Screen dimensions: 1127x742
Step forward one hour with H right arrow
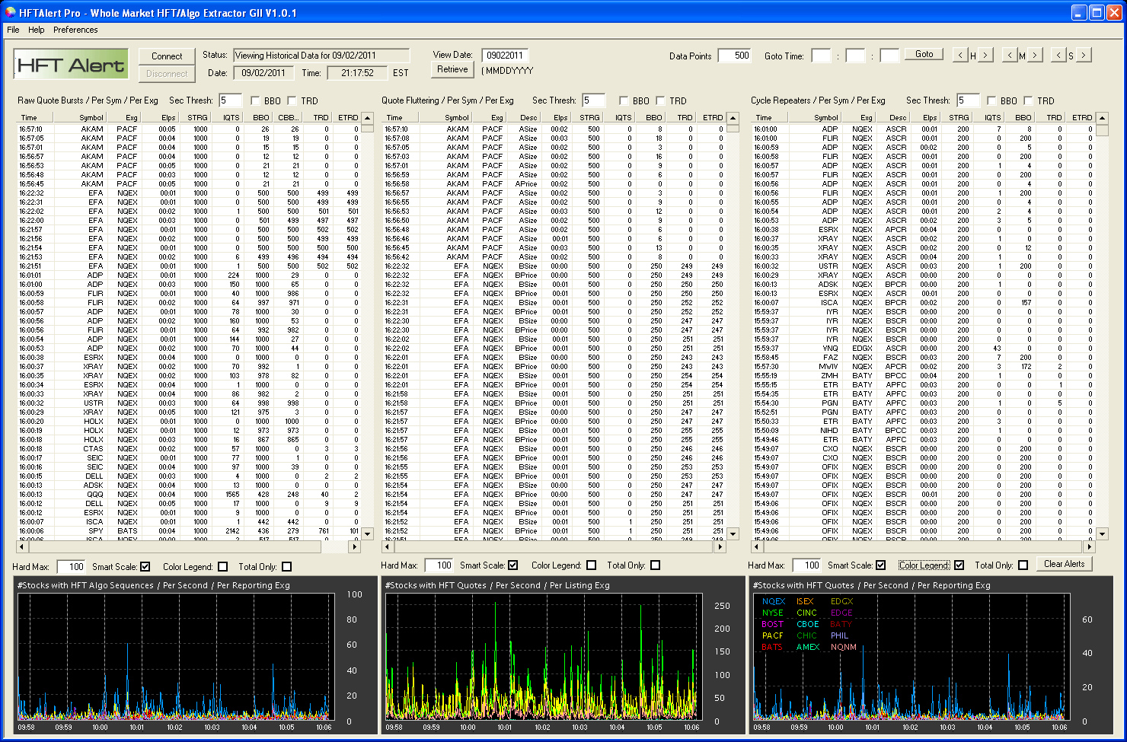(985, 55)
